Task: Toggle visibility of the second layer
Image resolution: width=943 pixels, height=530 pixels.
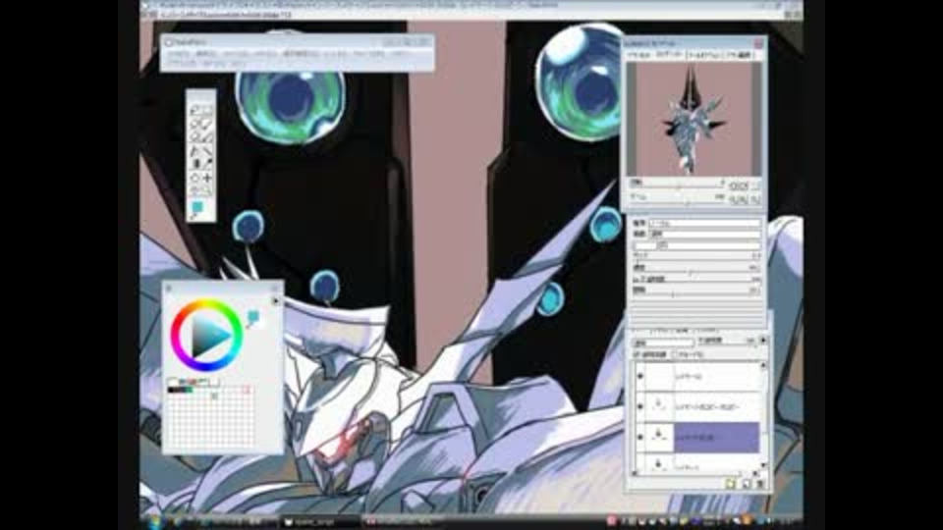Action: (639, 406)
